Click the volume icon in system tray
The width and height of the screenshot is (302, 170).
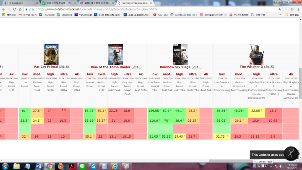point(281,166)
